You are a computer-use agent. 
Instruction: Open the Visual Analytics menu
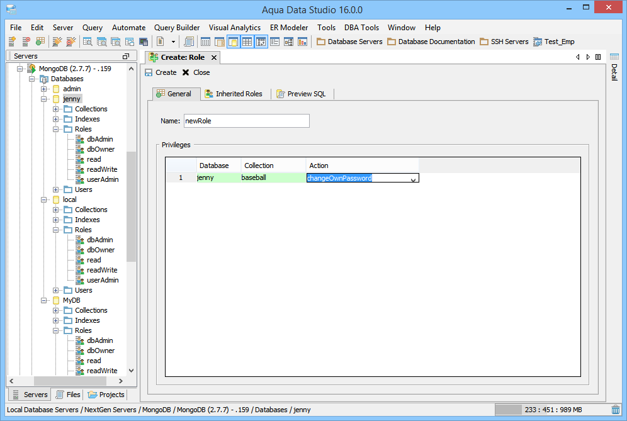pyautogui.click(x=235, y=28)
